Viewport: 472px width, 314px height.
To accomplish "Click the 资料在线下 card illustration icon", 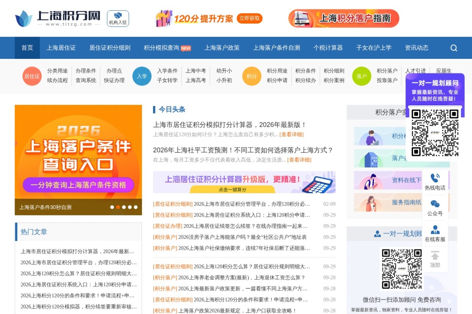I will pos(371,181).
